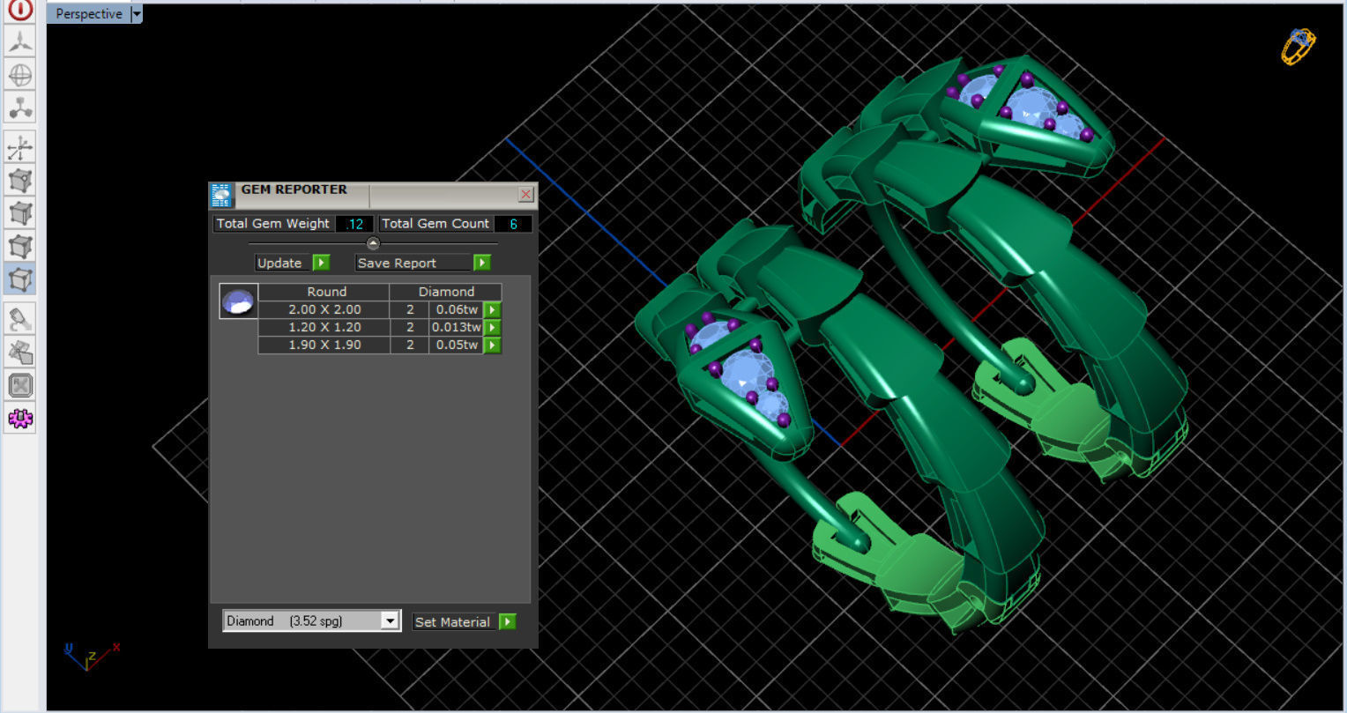Open the Perspective viewport dropdown arrow
Screen dimensions: 1347x713
tap(136, 14)
